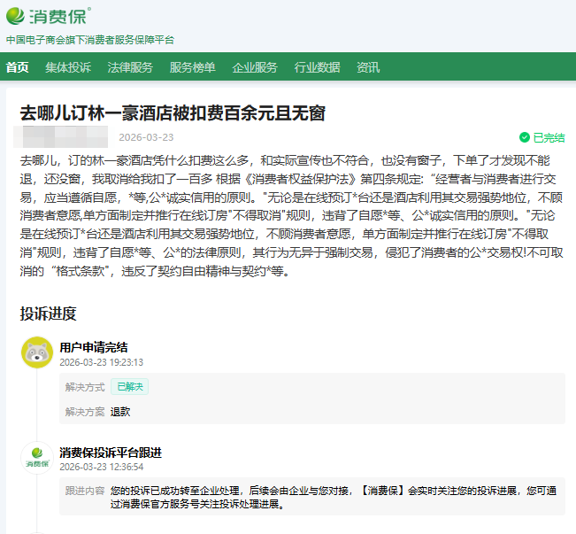Viewport: 576px width, 534px height.
Task: Click the 消费保 platform avatar in timeline
Action: [36, 458]
